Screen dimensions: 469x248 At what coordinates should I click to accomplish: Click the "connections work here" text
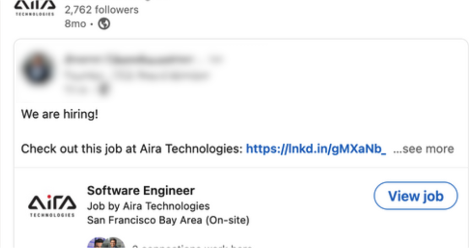(x=192, y=246)
